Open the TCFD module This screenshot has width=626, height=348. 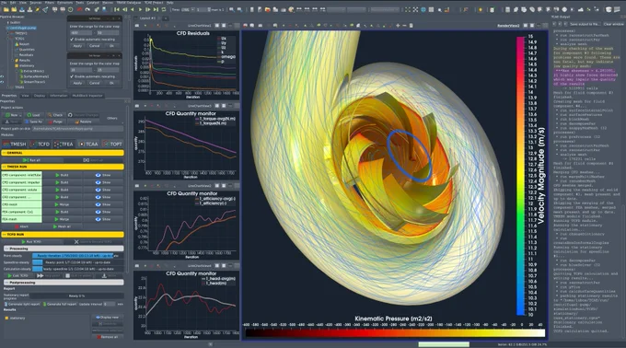tap(40, 144)
